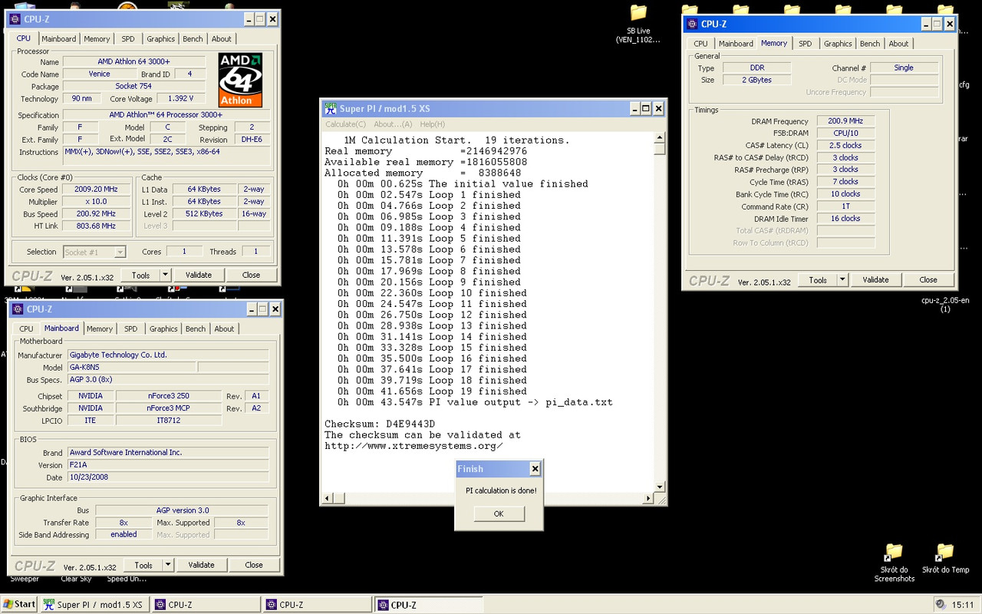Open the About...(A) menu in Super PI
The height and width of the screenshot is (614, 982).
(393, 124)
